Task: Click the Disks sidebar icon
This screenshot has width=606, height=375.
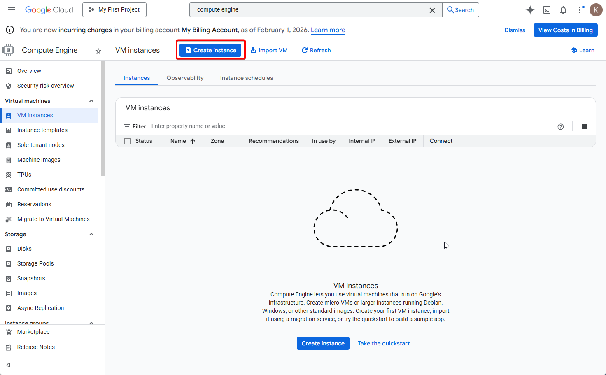Action: (9, 249)
